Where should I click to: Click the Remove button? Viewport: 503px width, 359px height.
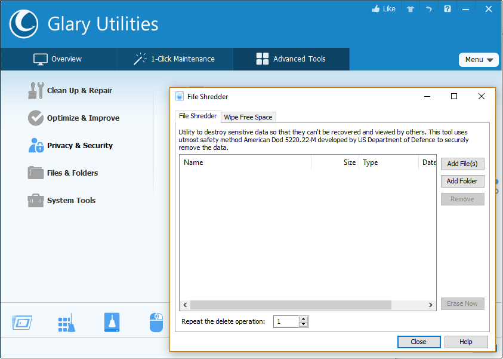(462, 199)
